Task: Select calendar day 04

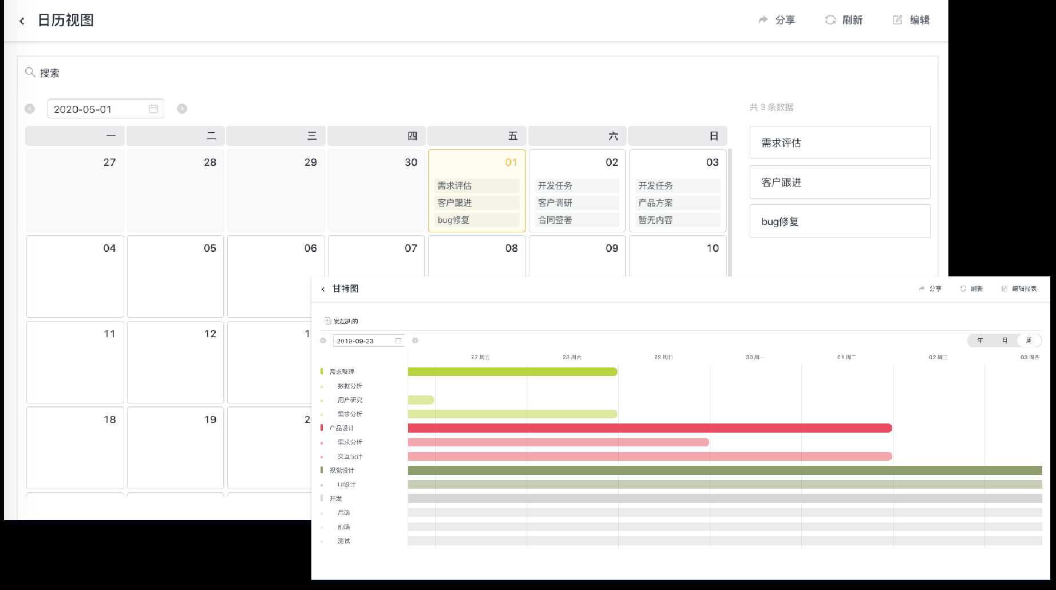Action: (x=75, y=276)
